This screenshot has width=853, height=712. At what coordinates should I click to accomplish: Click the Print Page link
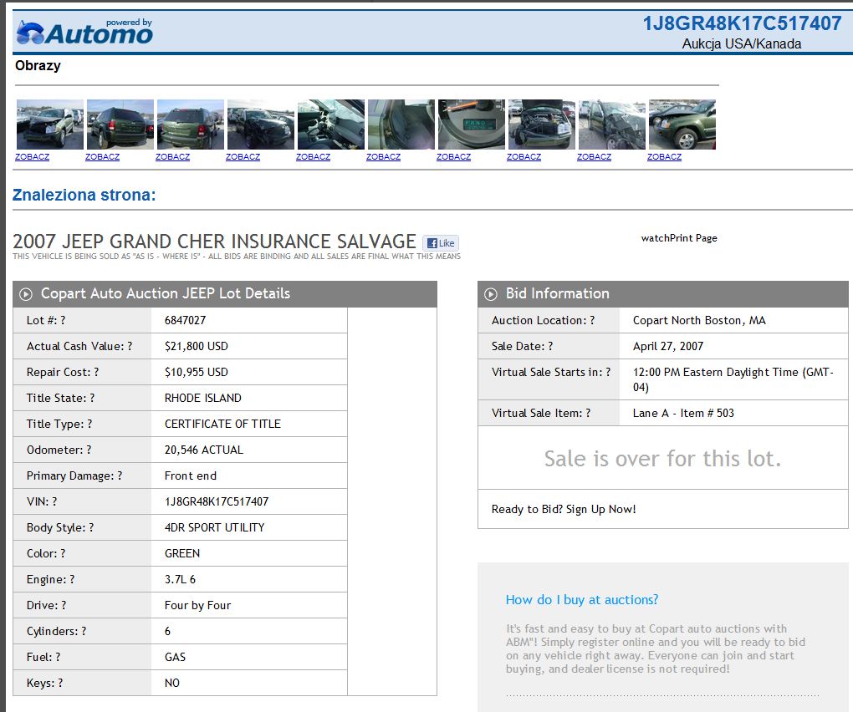click(693, 238)
